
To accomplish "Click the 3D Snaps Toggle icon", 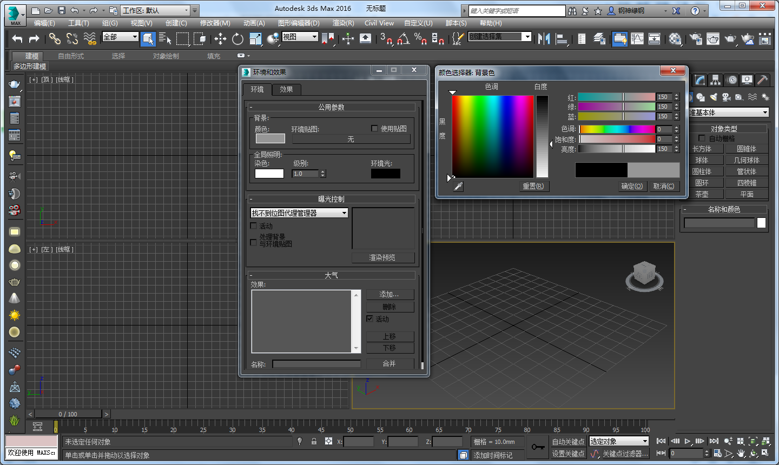I will (386, 38).
